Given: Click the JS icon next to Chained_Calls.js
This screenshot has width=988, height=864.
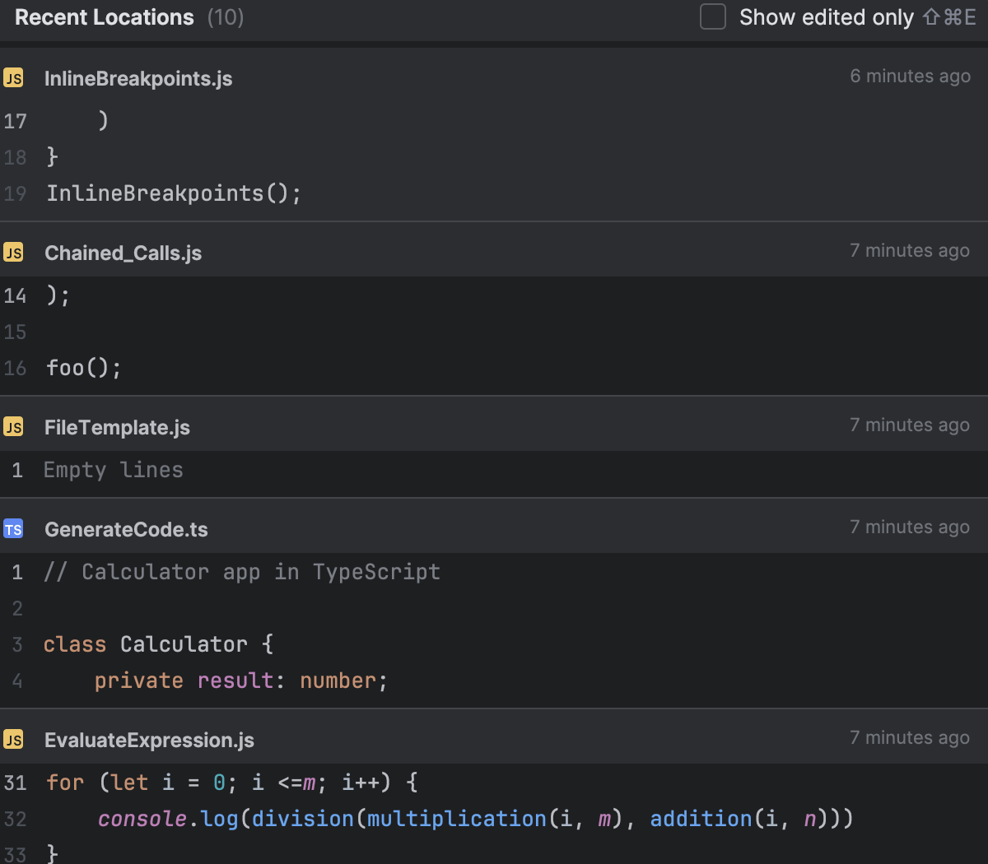Looking at the screenshot, I should click(14, 253).
